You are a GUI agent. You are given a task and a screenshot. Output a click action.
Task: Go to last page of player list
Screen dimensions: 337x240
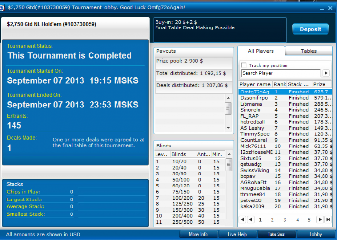tap(328, 220)
